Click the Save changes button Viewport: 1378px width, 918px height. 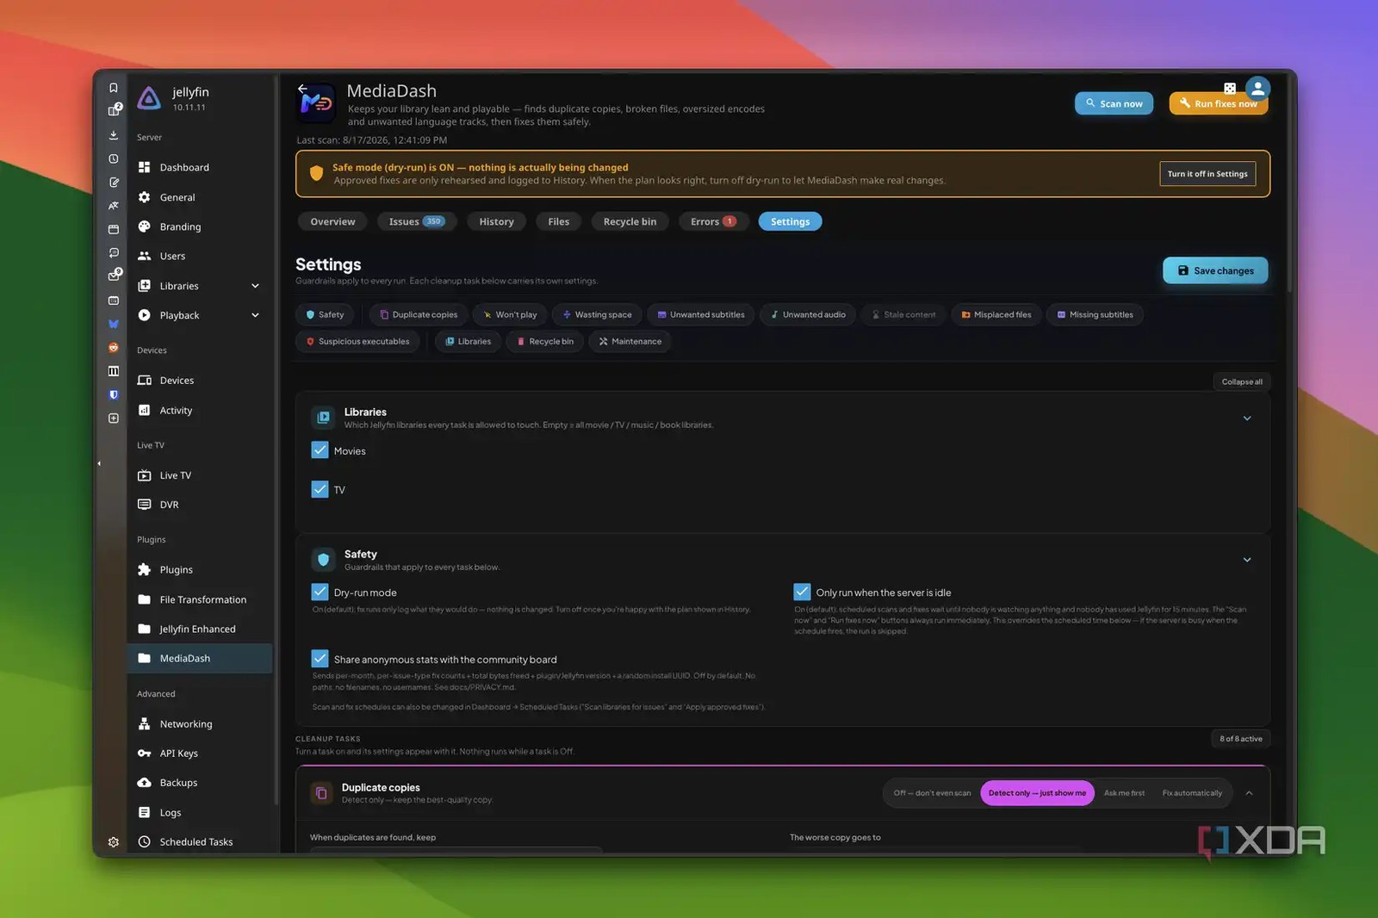(1215, 270)
